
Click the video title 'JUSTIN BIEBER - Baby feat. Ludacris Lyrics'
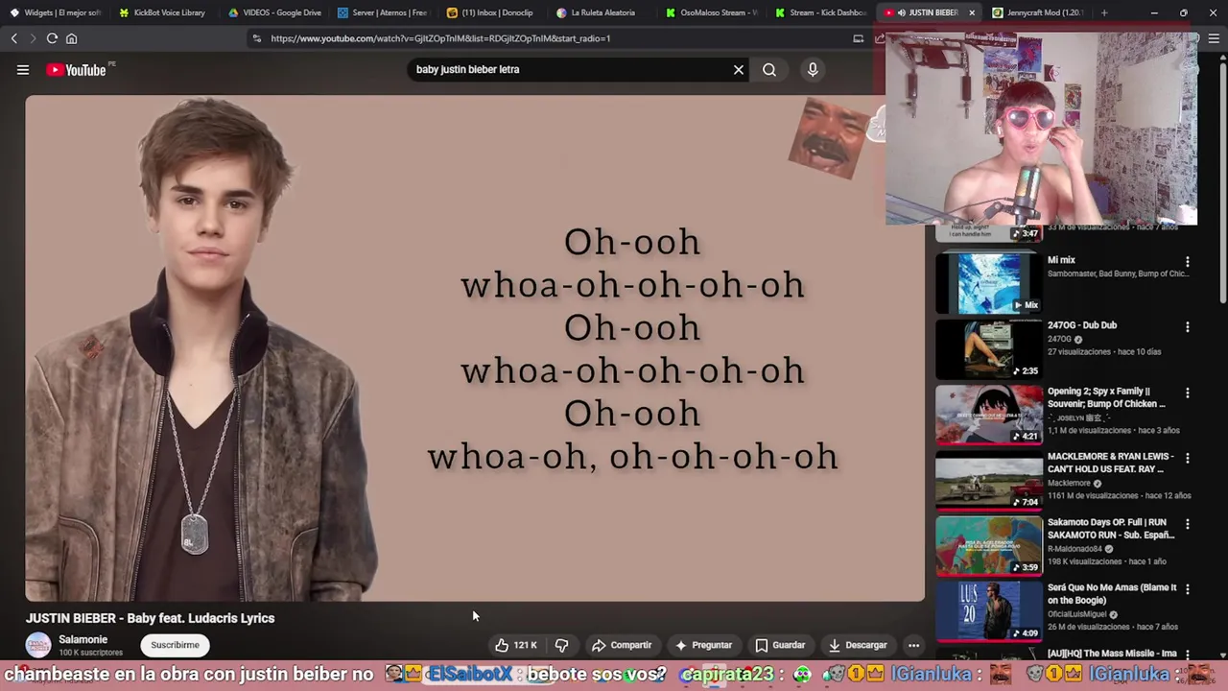150,618
